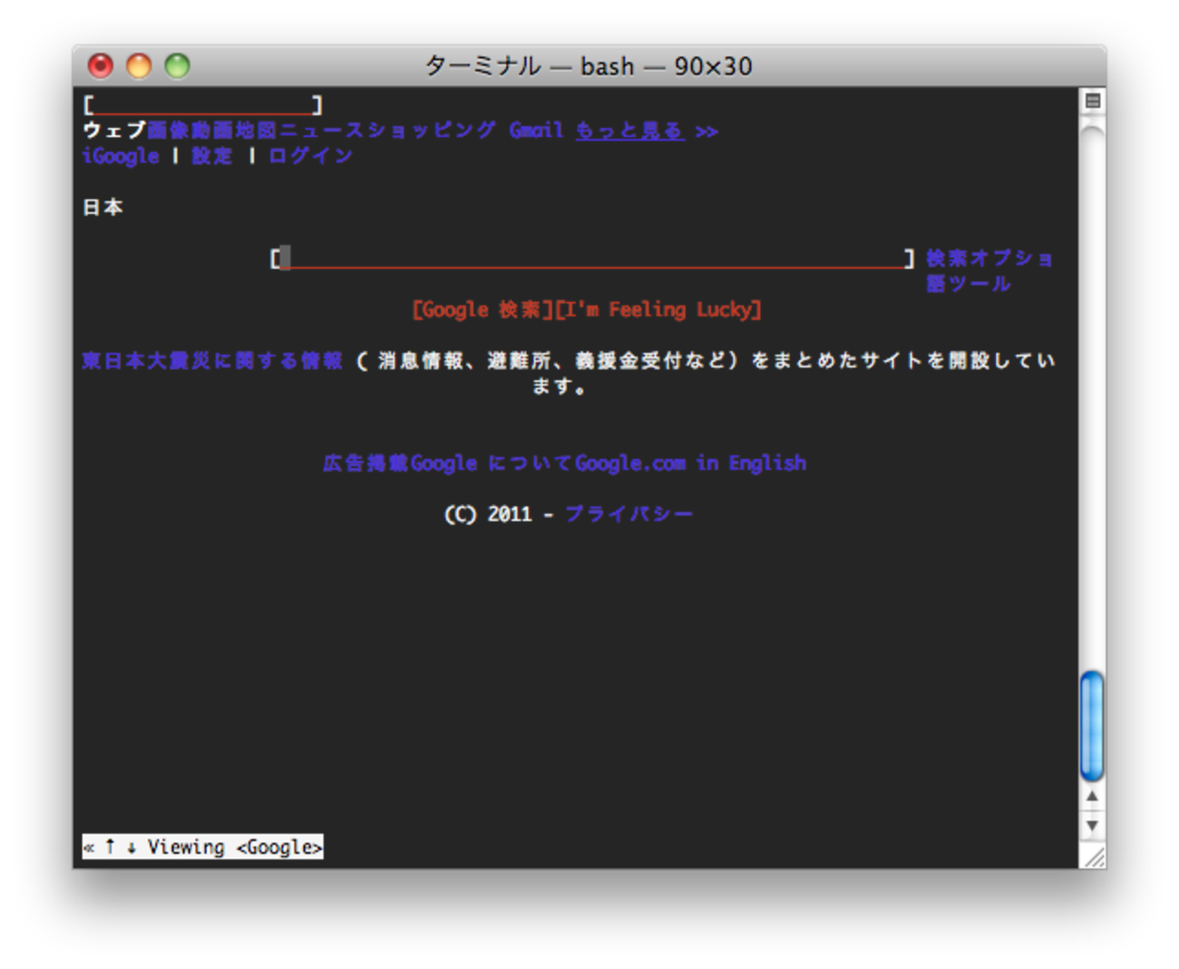Viewport: 1179px width, 969px height.
Task: Click the scrollbar down arrow
Action: click(1092, 826)
